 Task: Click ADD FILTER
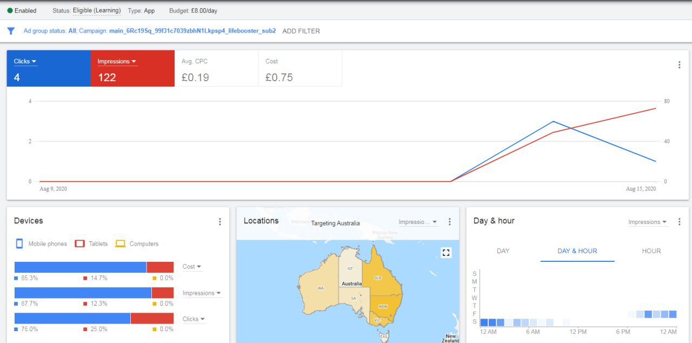[x=301, y=31]
